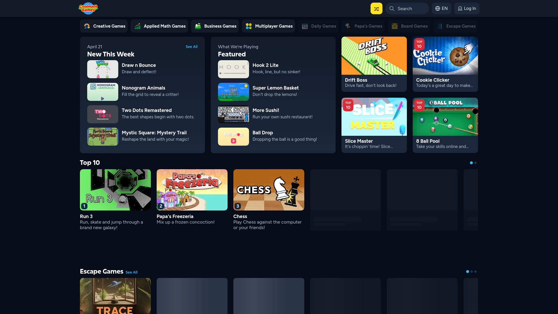
Task: Click Top 10 badge on Cookie Clicker
Action: (419, 44)
